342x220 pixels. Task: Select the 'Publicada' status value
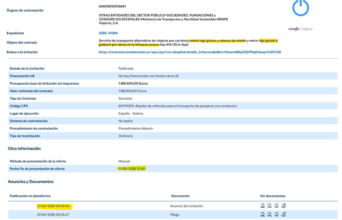coord(126,69)
